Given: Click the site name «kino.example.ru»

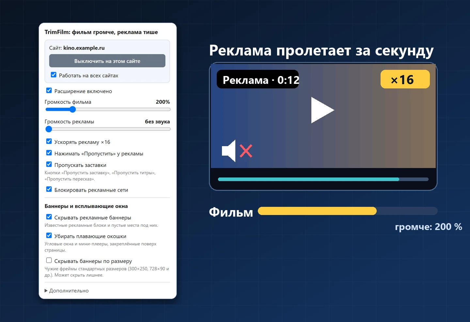Looking at the screenshot, I should [84, 48].
